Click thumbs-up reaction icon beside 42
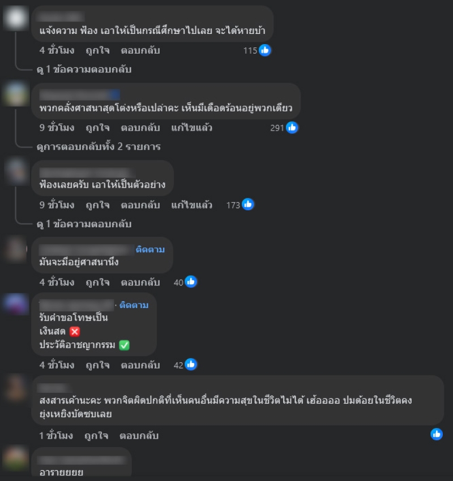Viewport: 453px width, 481px height. [190, 365]
